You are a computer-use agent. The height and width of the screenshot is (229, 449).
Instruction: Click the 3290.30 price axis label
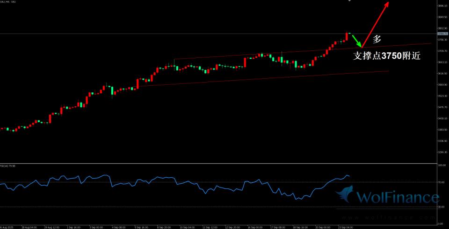[443, 152]
